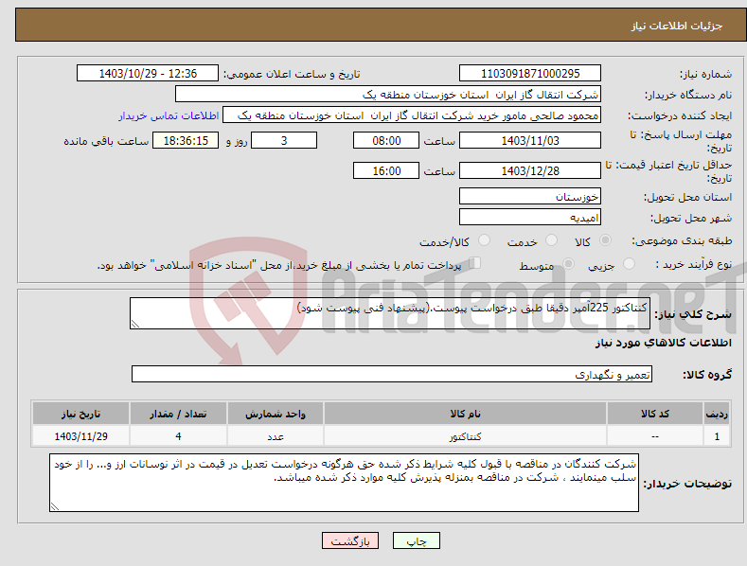
Task: Select the کالا/خدمت radio button
Action: point(484,240)
